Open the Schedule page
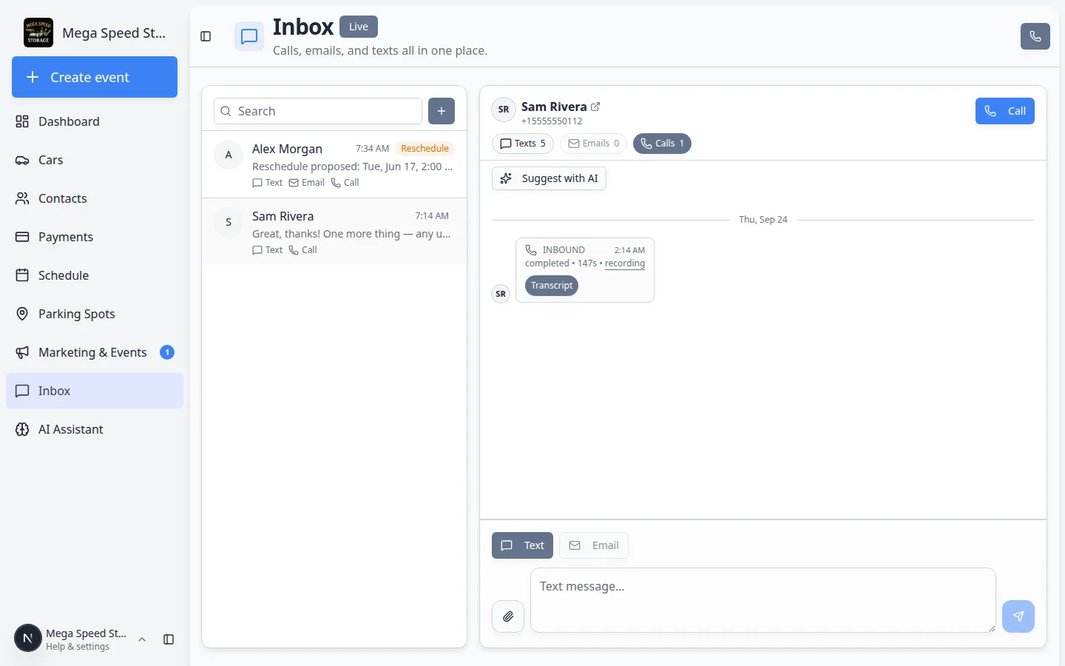This screenshot has width=1065, height=666. [x=95, y=275]
